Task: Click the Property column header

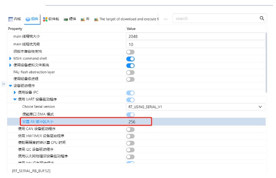Action: [15, 28]
